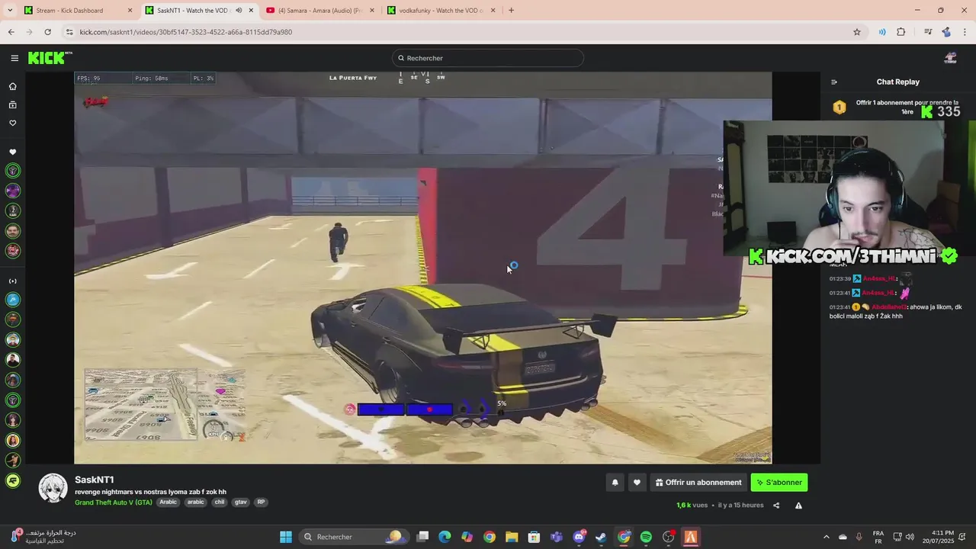Click the Windows taskbar Rechercher search box

tap(354, 537)
